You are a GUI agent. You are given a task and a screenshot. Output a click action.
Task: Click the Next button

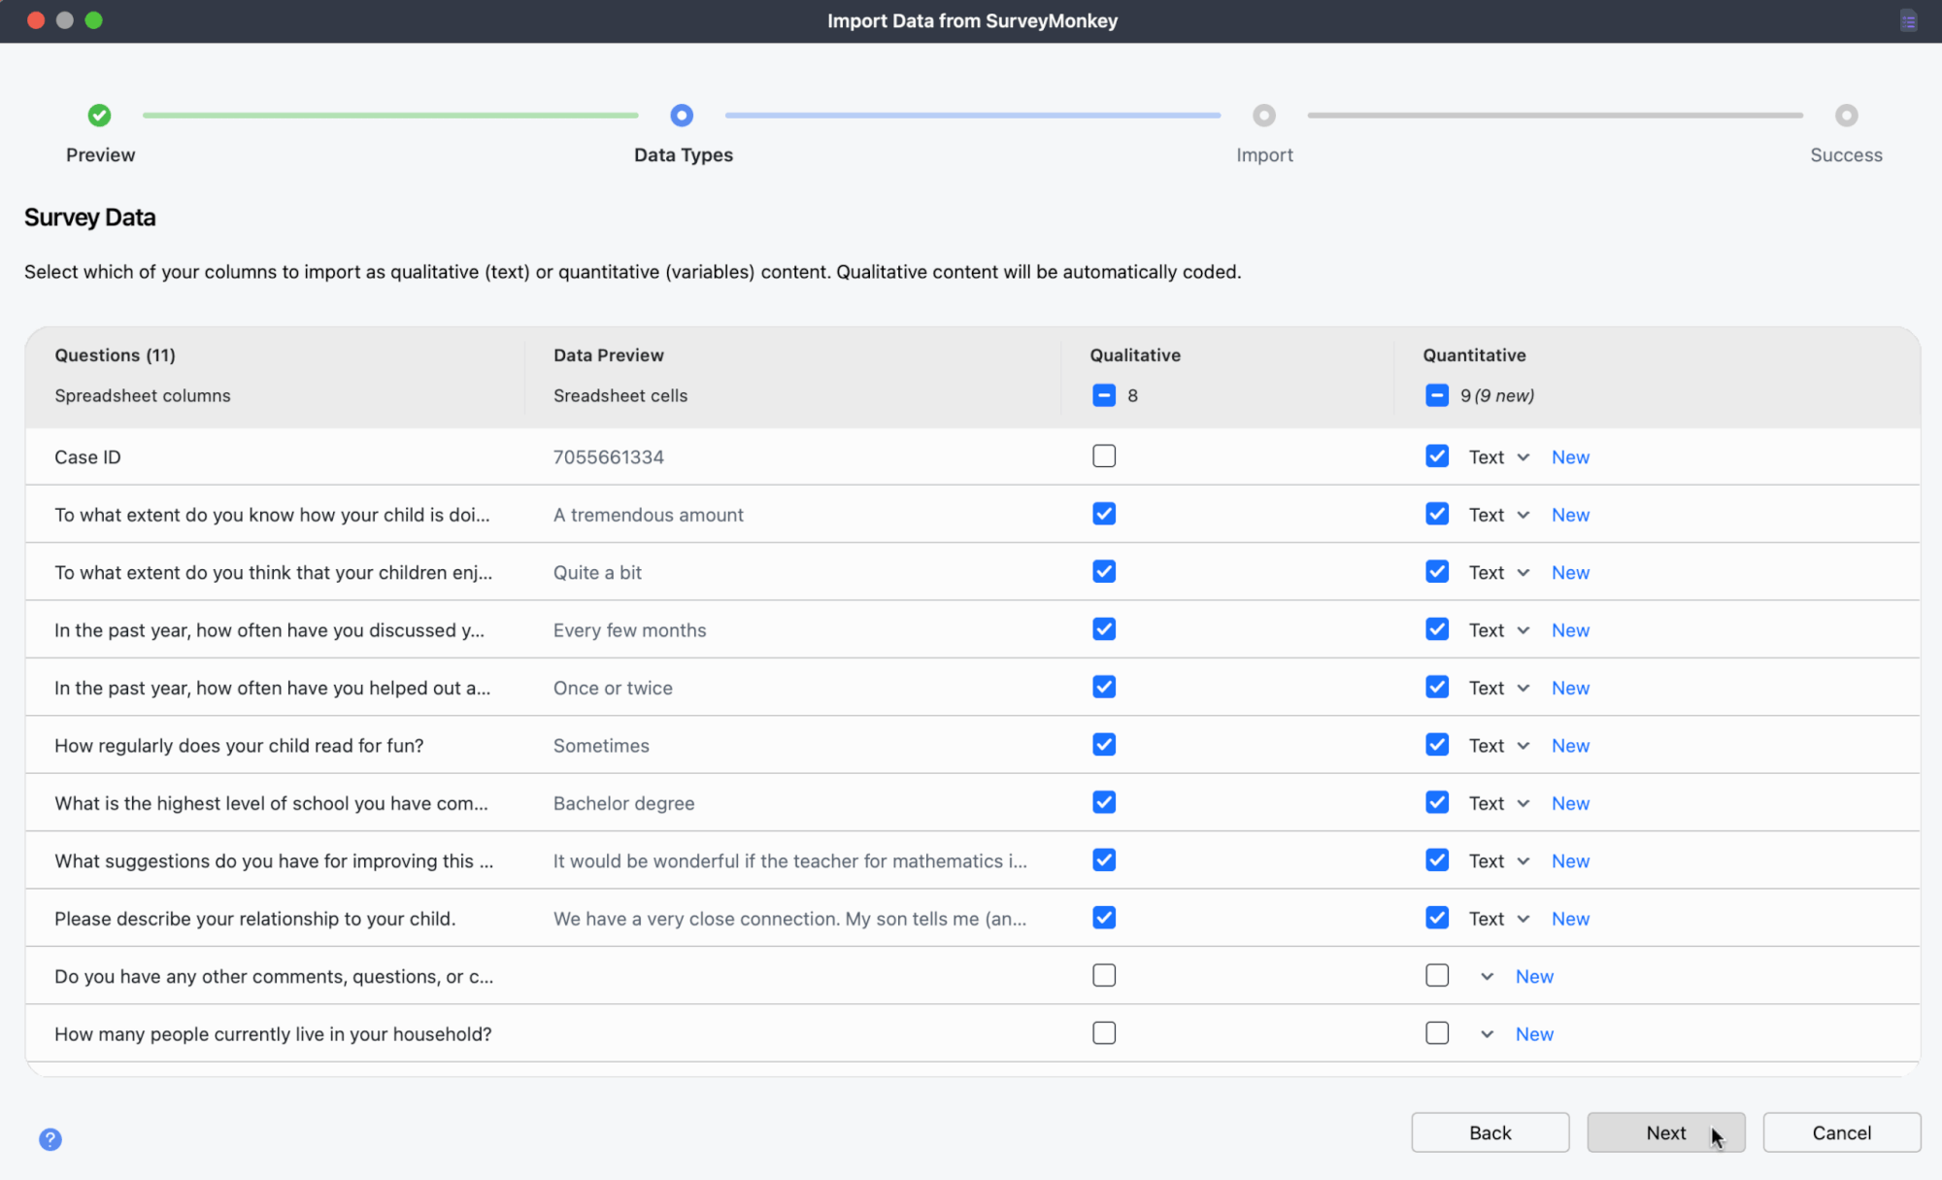pos(1666,1132)
